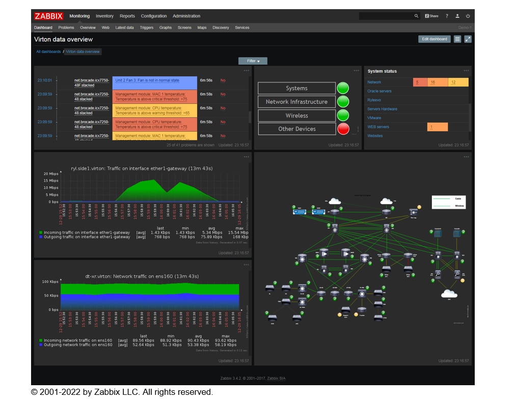Screen dimensions: 516x403
Task: Click the Dashboard submenu tab
Action: (43, 27)
